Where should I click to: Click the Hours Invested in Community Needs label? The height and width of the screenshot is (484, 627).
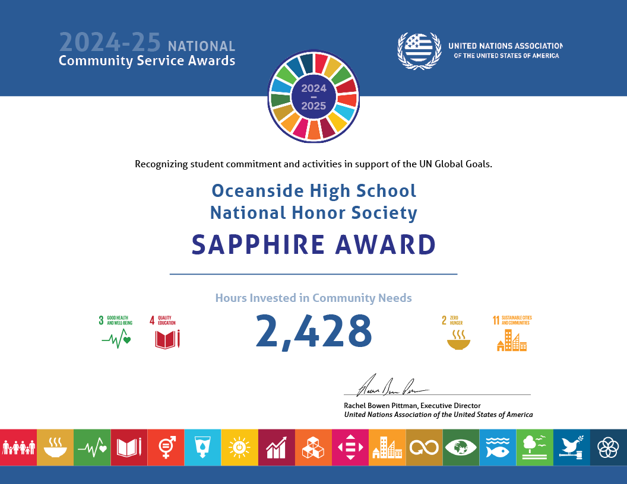[x=313, y=298]
